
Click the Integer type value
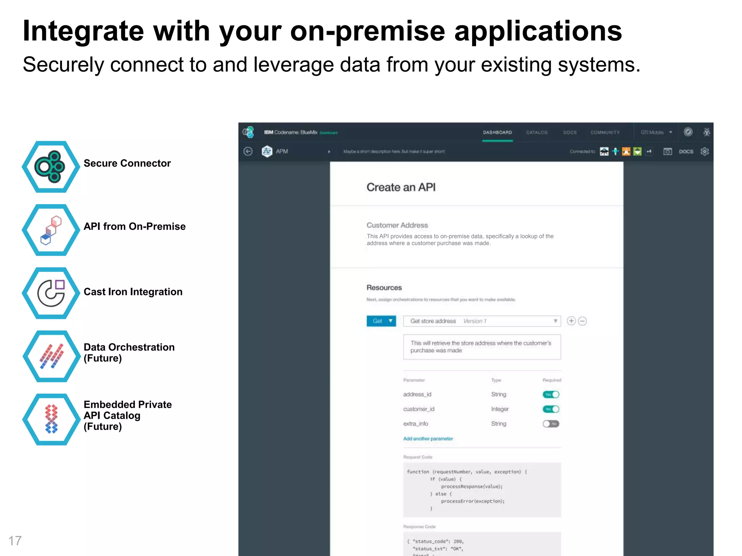(x=500, y=409)
